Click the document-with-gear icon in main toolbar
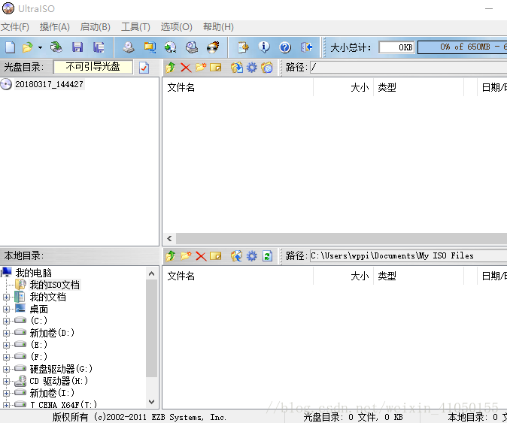 coord(243,47)
